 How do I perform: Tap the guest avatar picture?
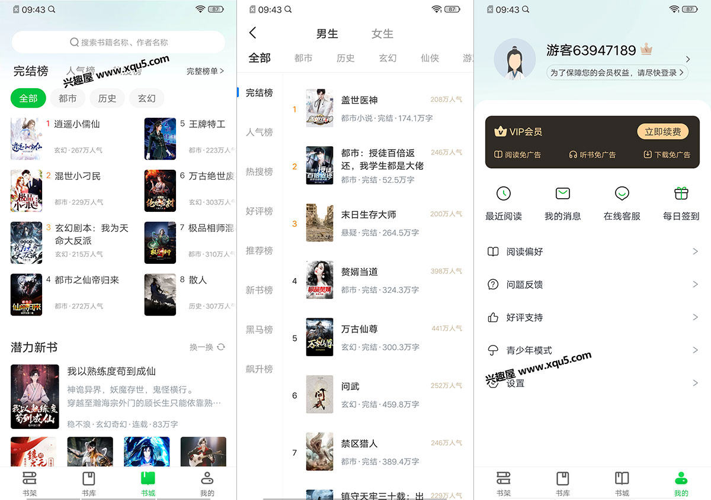pyautogui.click(x=514, y=59)
